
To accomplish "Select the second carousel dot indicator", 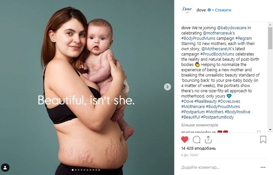I will coord(76,170).
